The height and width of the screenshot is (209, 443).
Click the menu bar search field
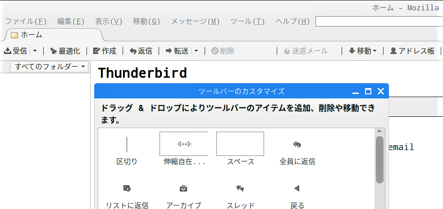click(379, 22)
